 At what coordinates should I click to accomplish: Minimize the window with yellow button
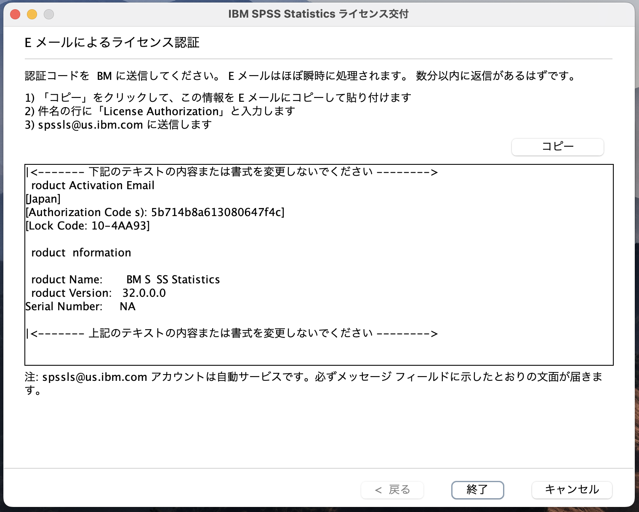(32, 14)
